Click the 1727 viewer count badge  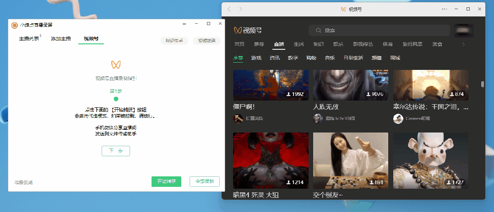[x=455, y=182]
